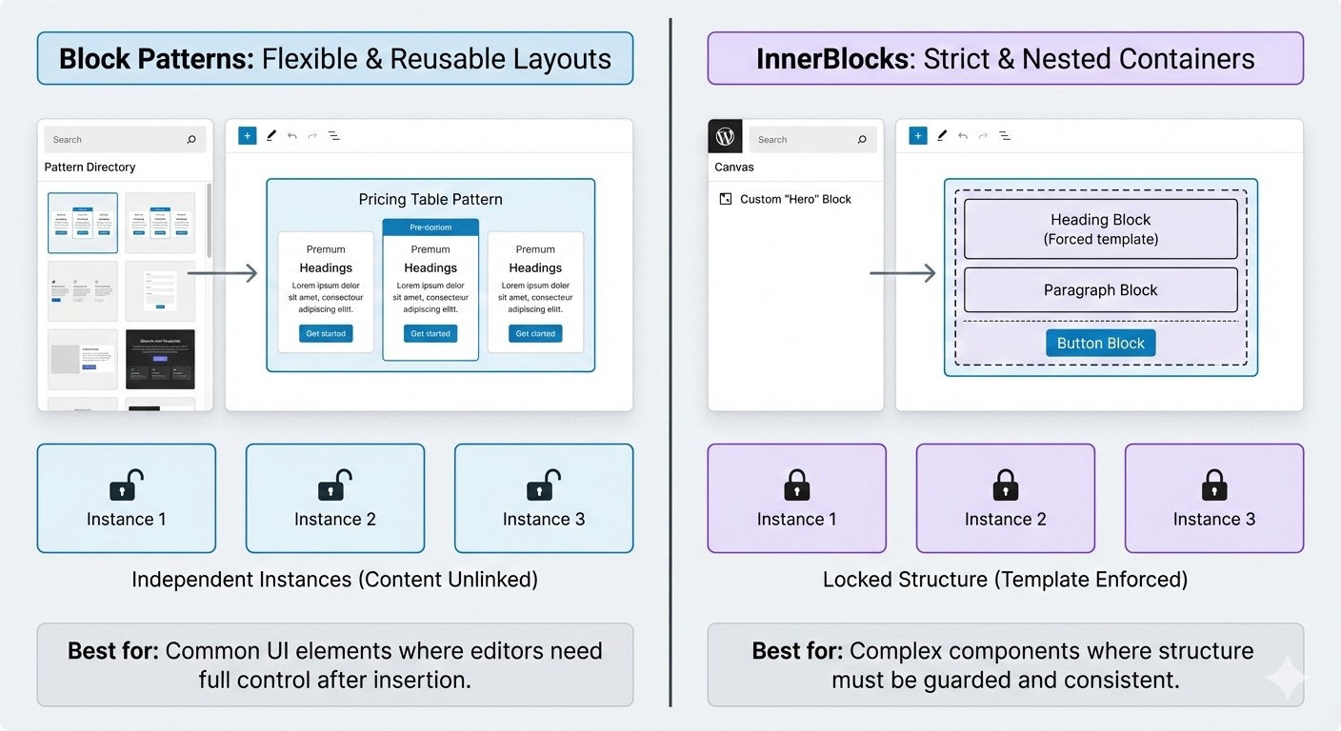Screen dimensions: 1341x731
Task: Click the purple "Instance 3" label
Action: (1214, 520)
